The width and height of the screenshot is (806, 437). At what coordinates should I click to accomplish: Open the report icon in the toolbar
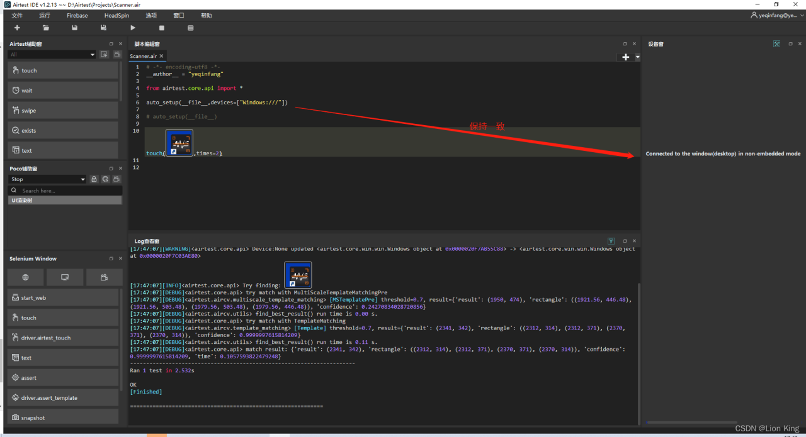(191, 28)
